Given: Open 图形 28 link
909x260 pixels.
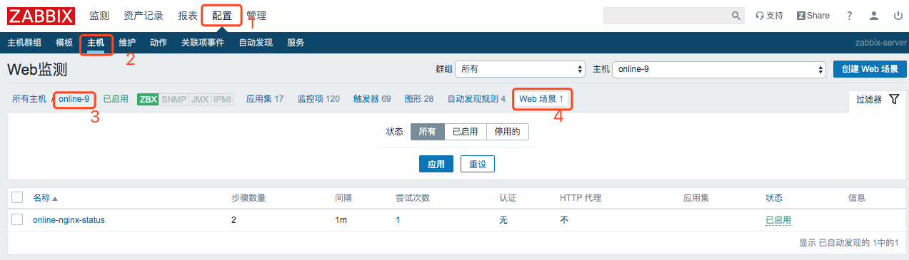Looking at the screenshot, I should [x=419, y=99].
